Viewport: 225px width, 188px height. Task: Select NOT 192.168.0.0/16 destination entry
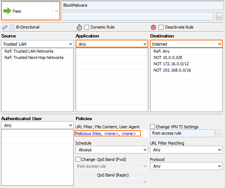click(186, 70)
